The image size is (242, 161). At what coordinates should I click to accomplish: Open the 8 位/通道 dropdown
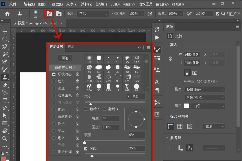(x=205, y=97)
